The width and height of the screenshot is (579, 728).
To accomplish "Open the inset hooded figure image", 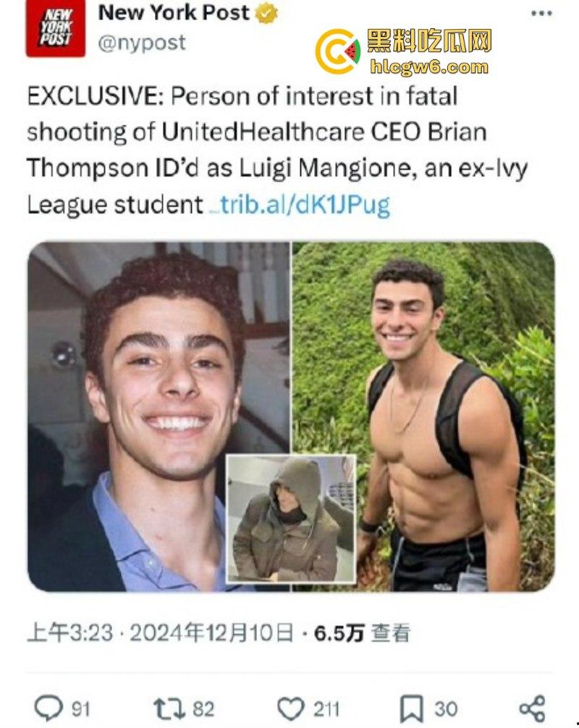I will pos(291,519).
